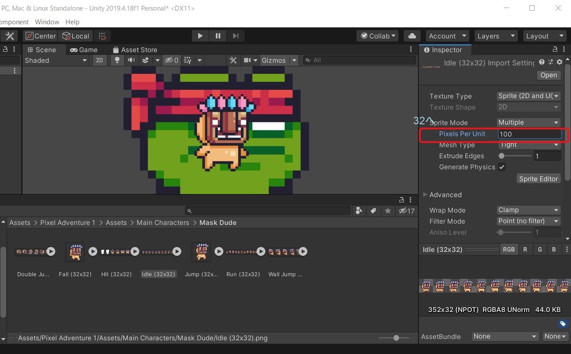Screen dimensions: 571x354
Task: Open the Layout dropdown
Action: point(544,36)
